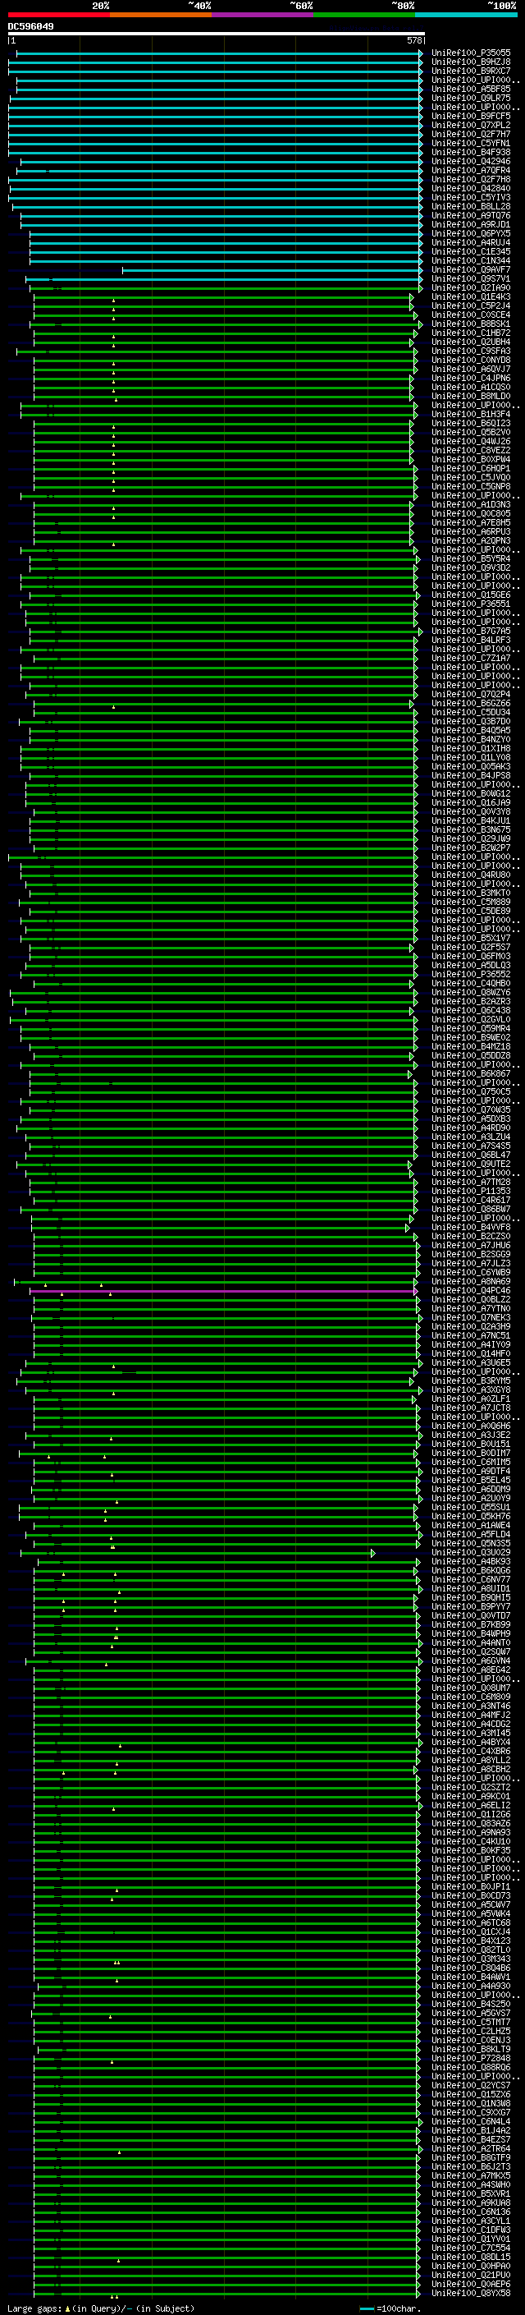Select hit label UniRef100_Q0HPA0
This screenshot has width=525, height=2315.
(471, 2266)
